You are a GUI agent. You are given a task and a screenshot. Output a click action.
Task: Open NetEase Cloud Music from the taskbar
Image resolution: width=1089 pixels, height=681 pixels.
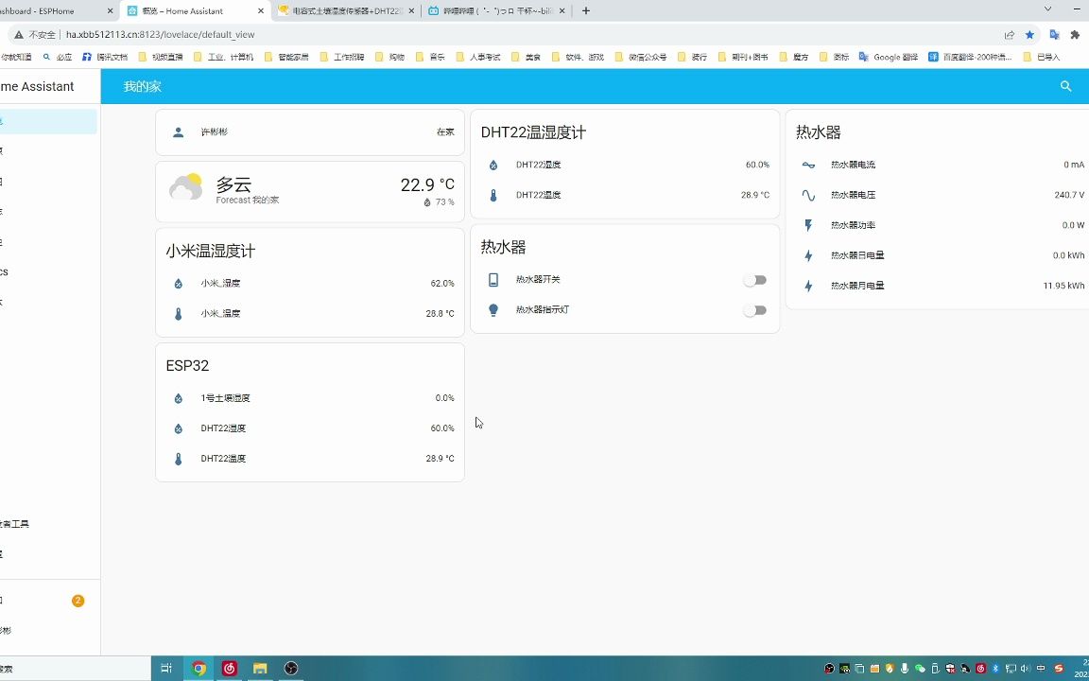coord(228,668)
